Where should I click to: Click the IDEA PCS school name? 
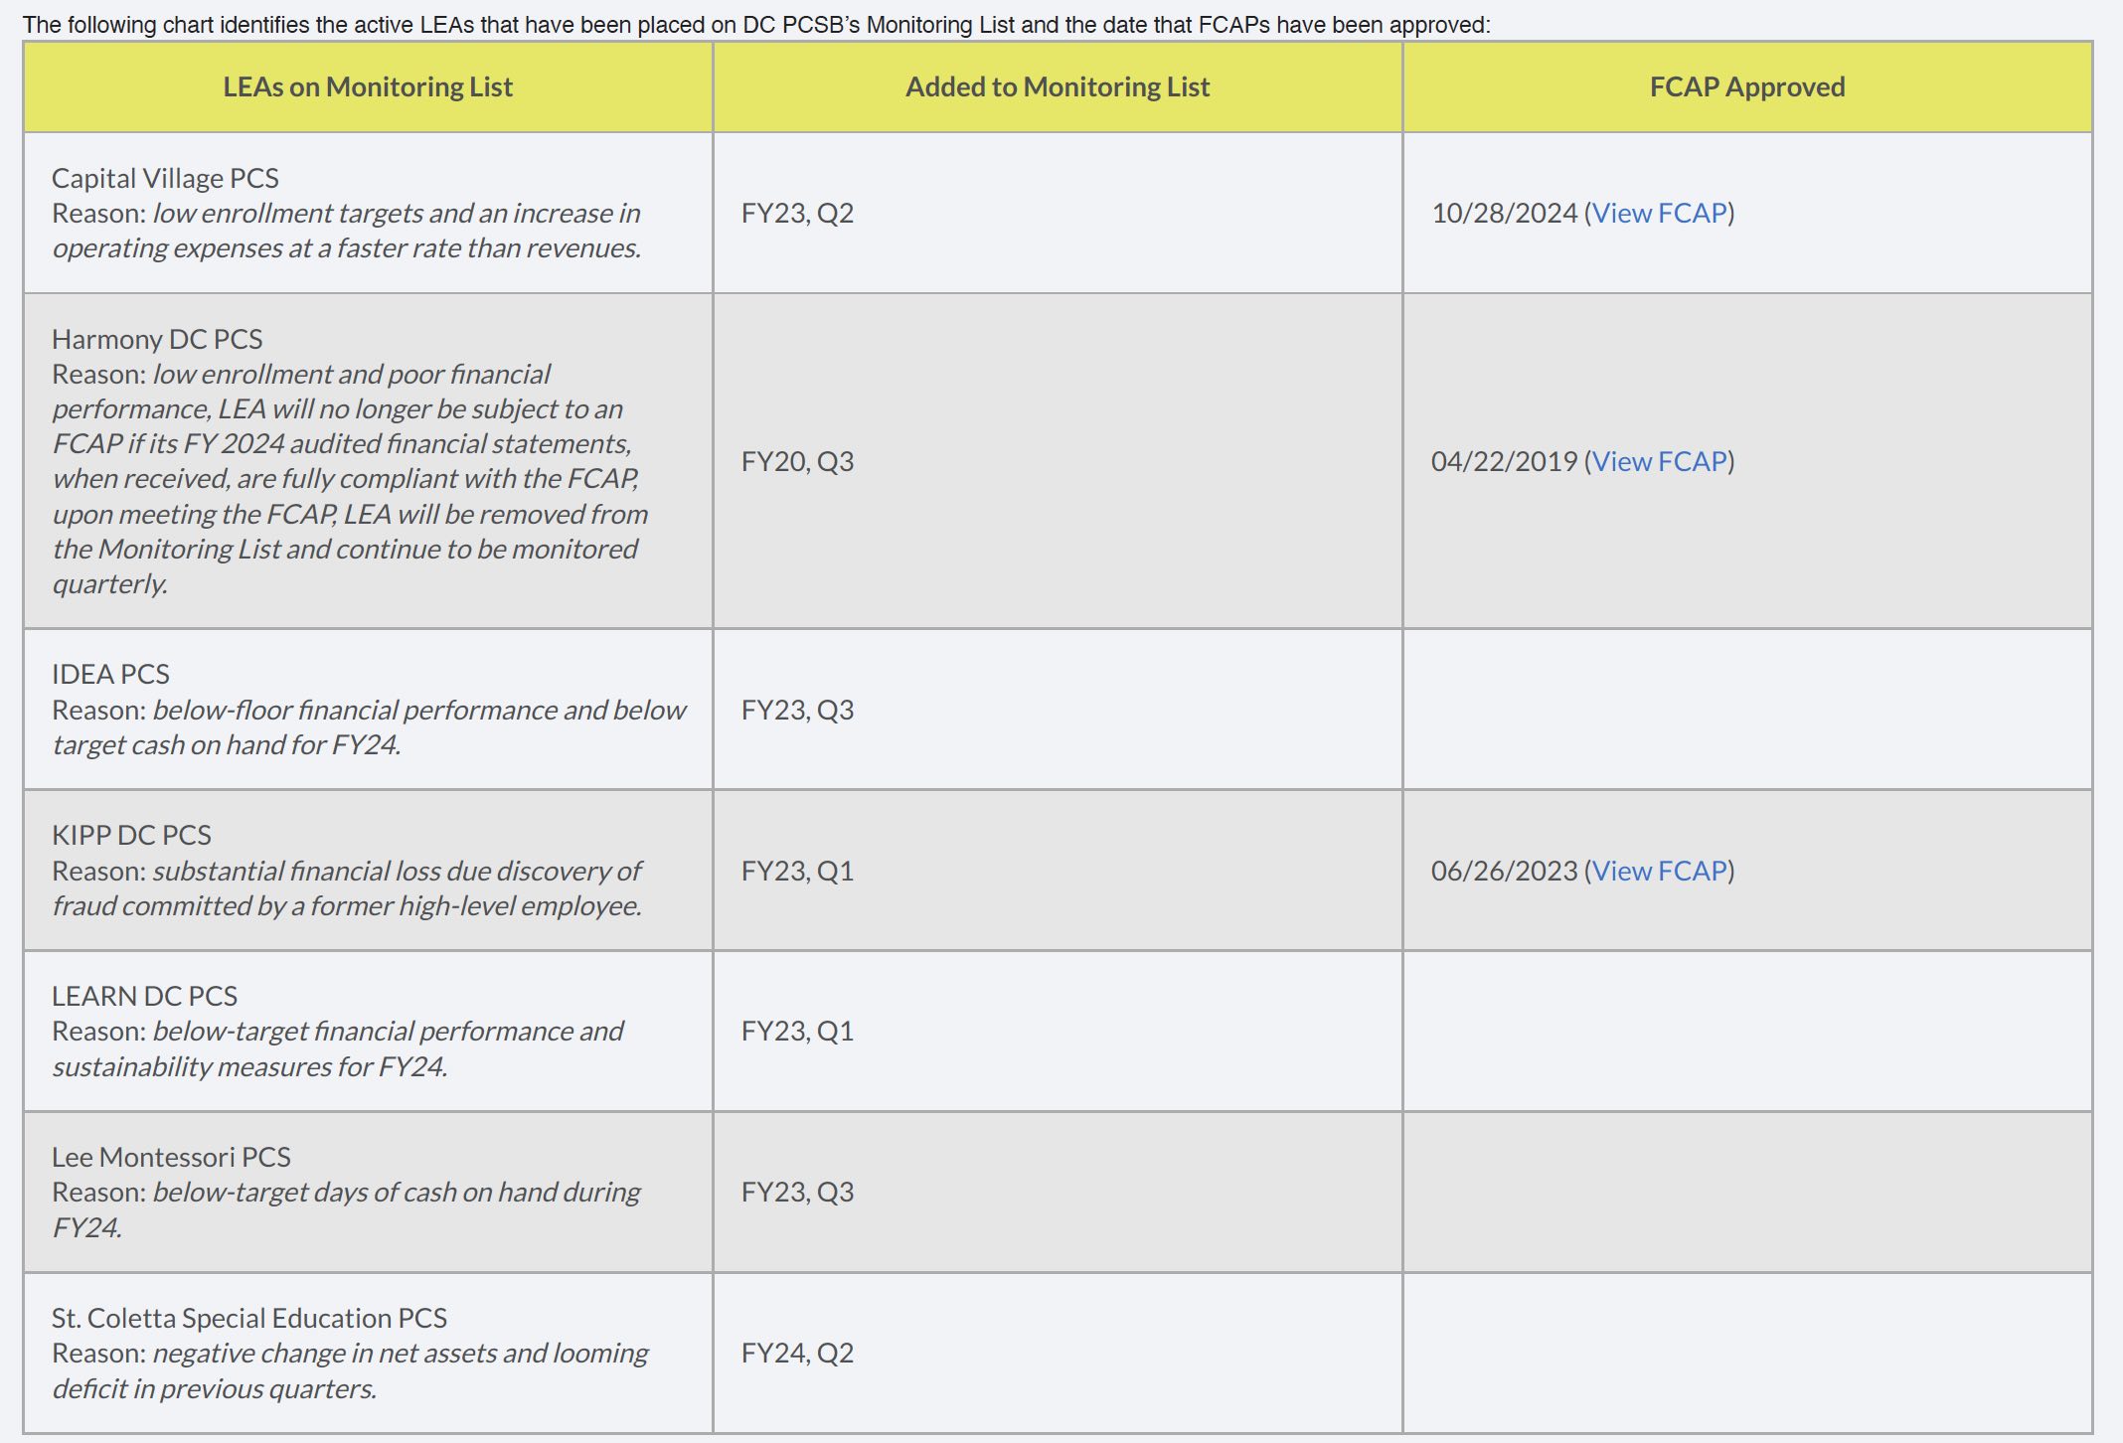pyautogui.click(x=110, y=675)
